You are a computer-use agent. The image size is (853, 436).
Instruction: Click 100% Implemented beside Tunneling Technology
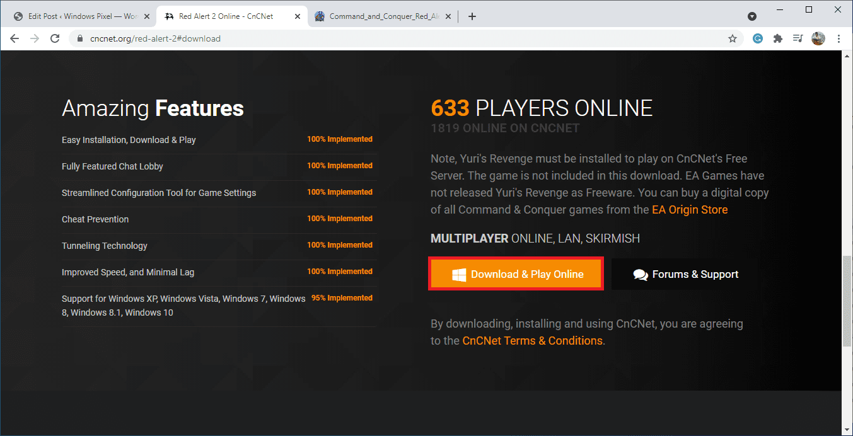click(x=340, y=245)
